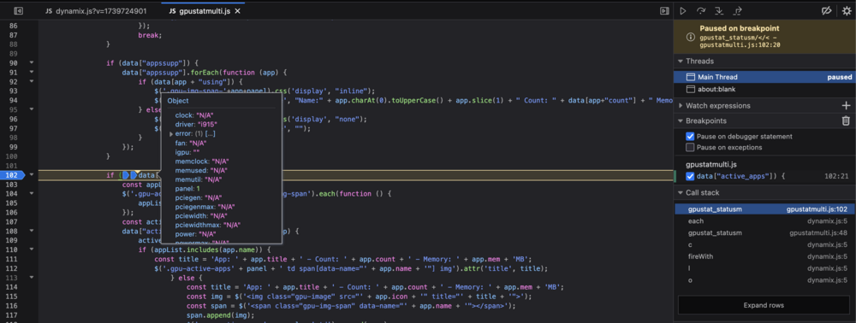Viewport: 856px width, 323px height.
Task: Click the fan "N/A" property in popup
Action: (190, 143)
